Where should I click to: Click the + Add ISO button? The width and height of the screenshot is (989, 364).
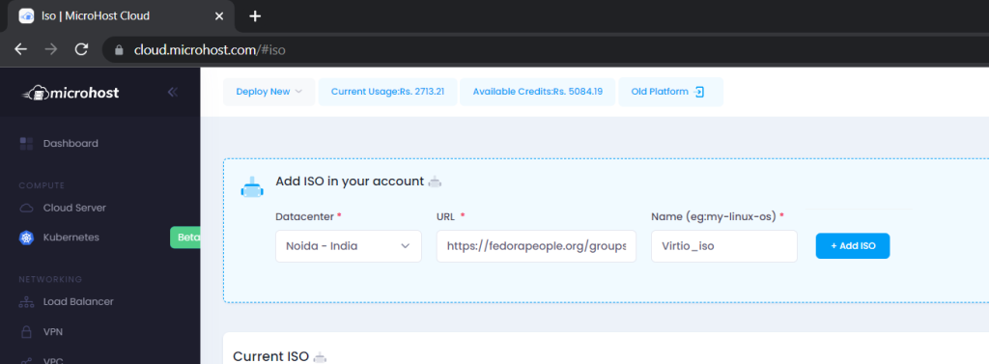853,246
